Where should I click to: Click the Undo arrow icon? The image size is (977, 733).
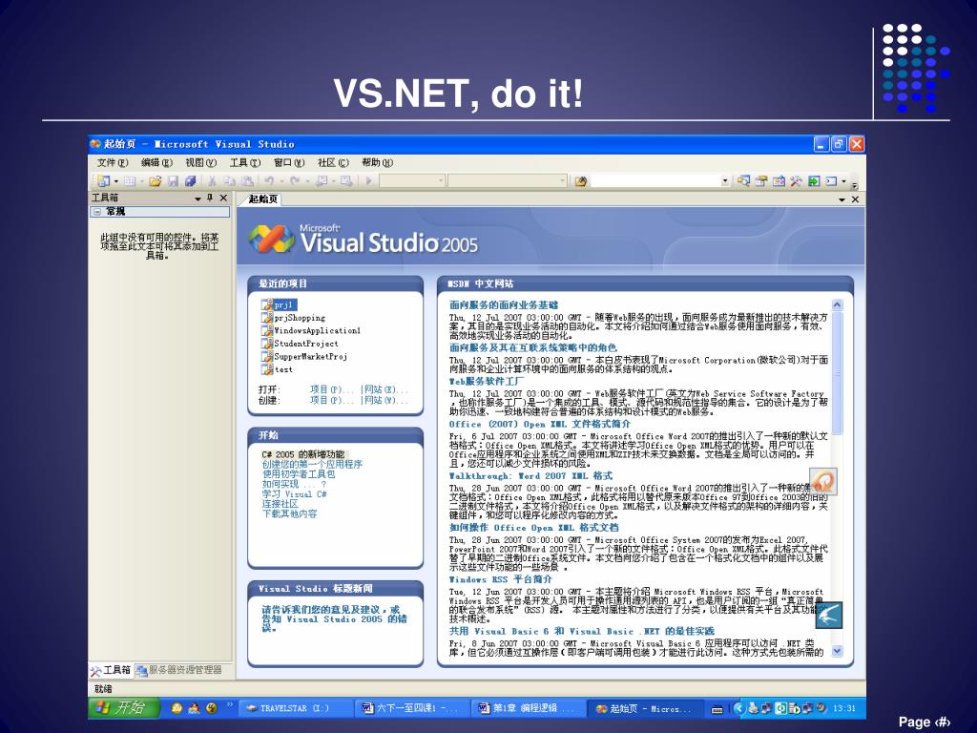point(268,180)
